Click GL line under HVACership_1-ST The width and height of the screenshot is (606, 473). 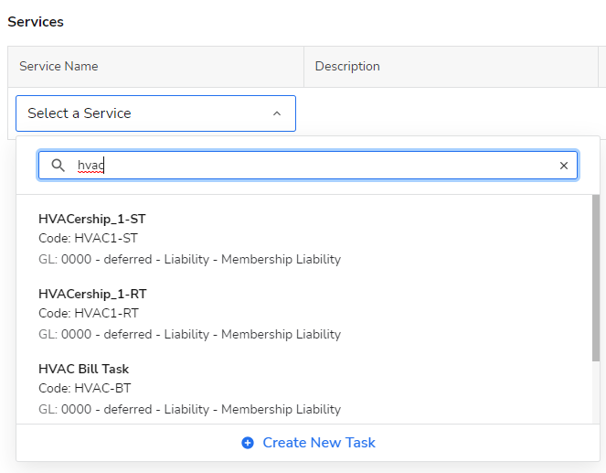(x=189, y=259)
